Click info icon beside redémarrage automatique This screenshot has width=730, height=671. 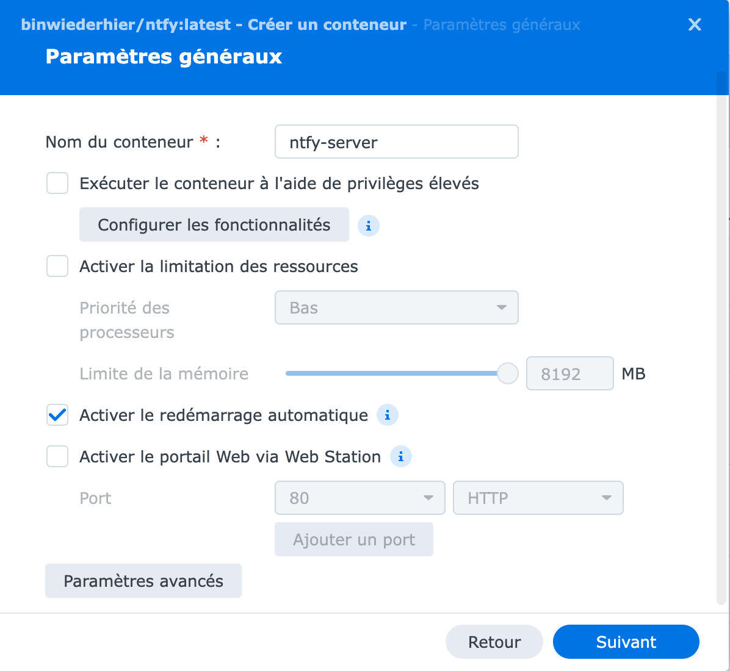point(388,415)
